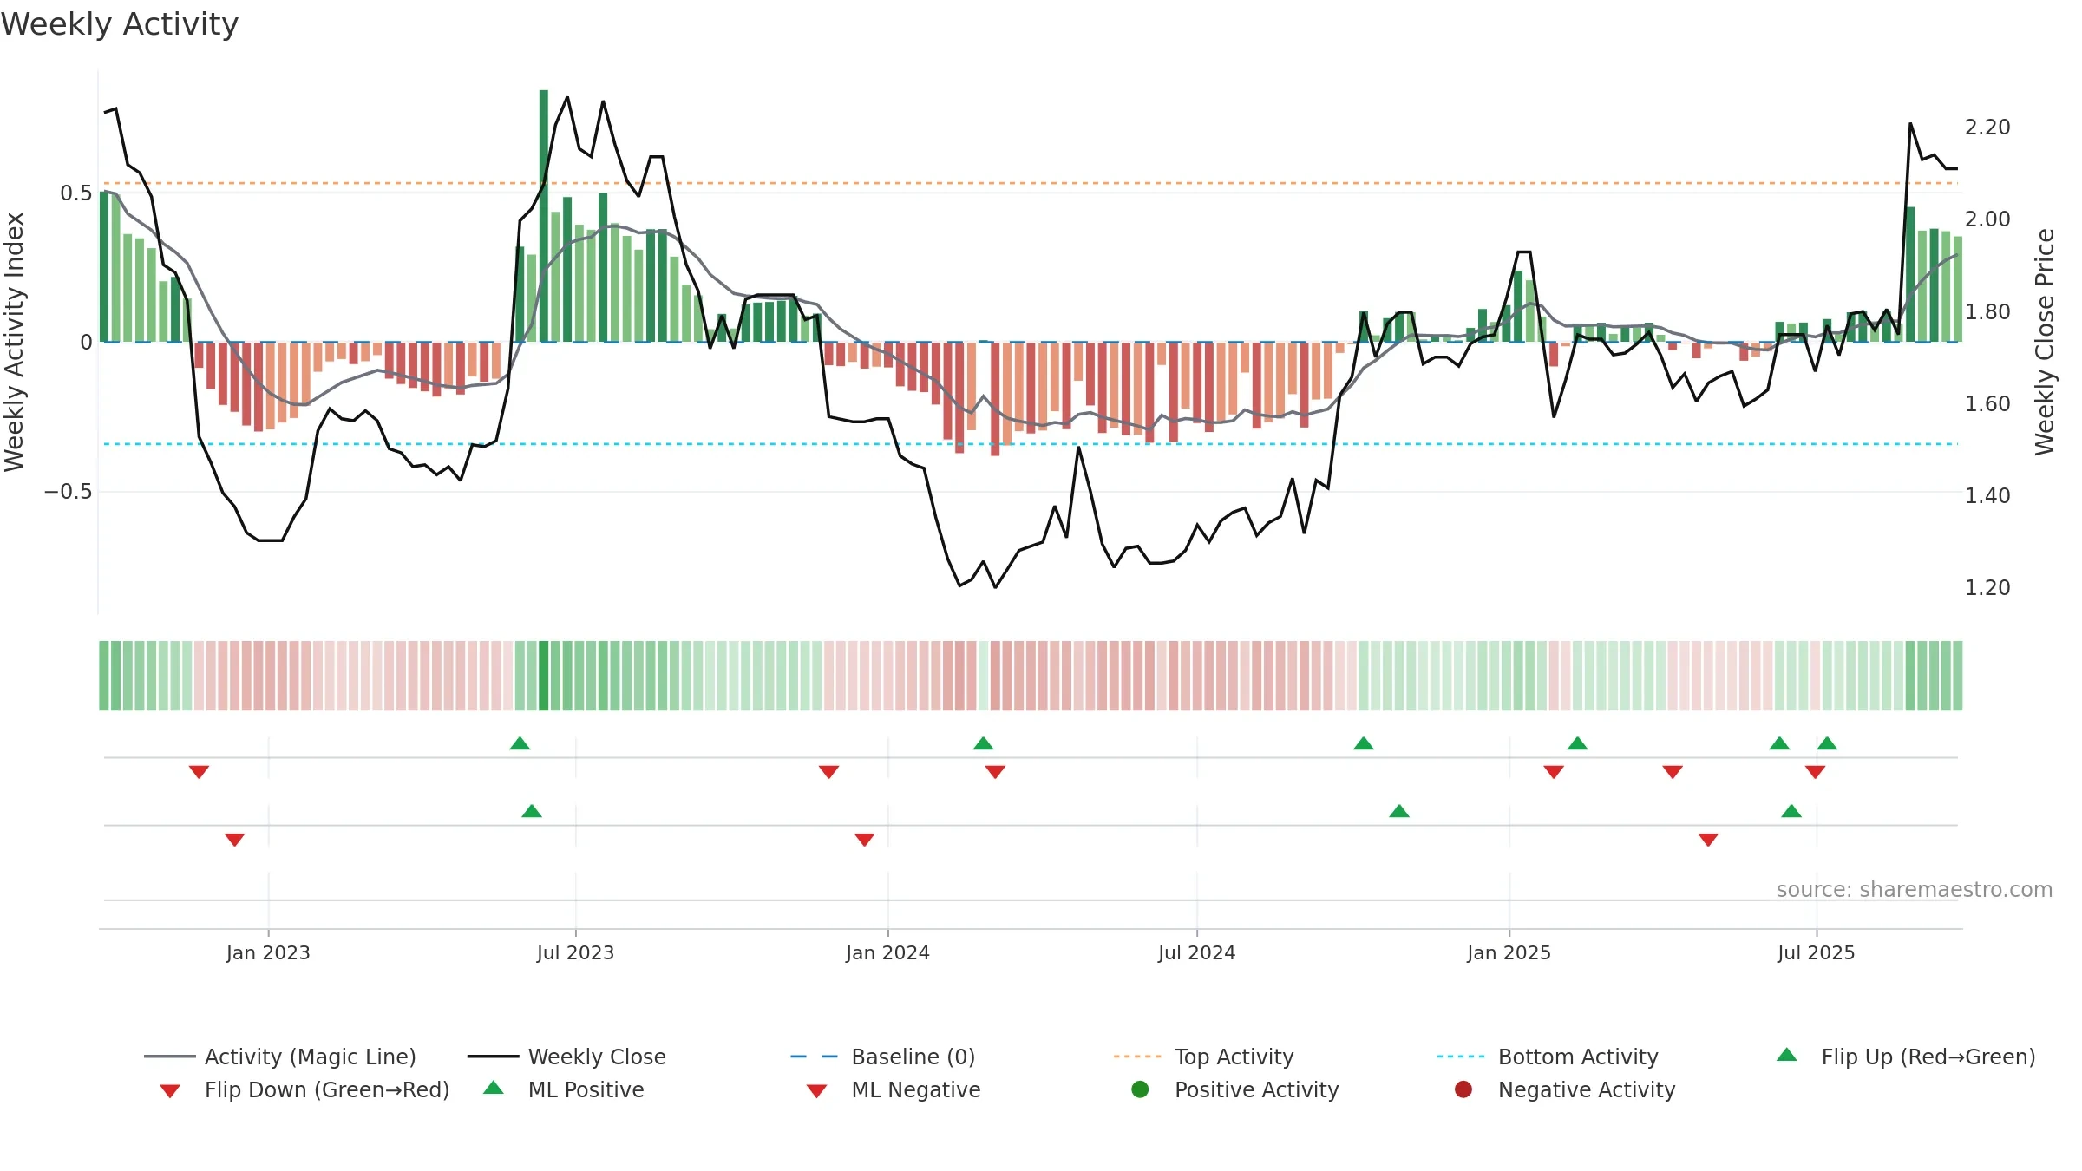This screenshot has width=2082, height=1171.
Task: Click the Positive Activity green circle icon
Action: click(1140, 1089)
